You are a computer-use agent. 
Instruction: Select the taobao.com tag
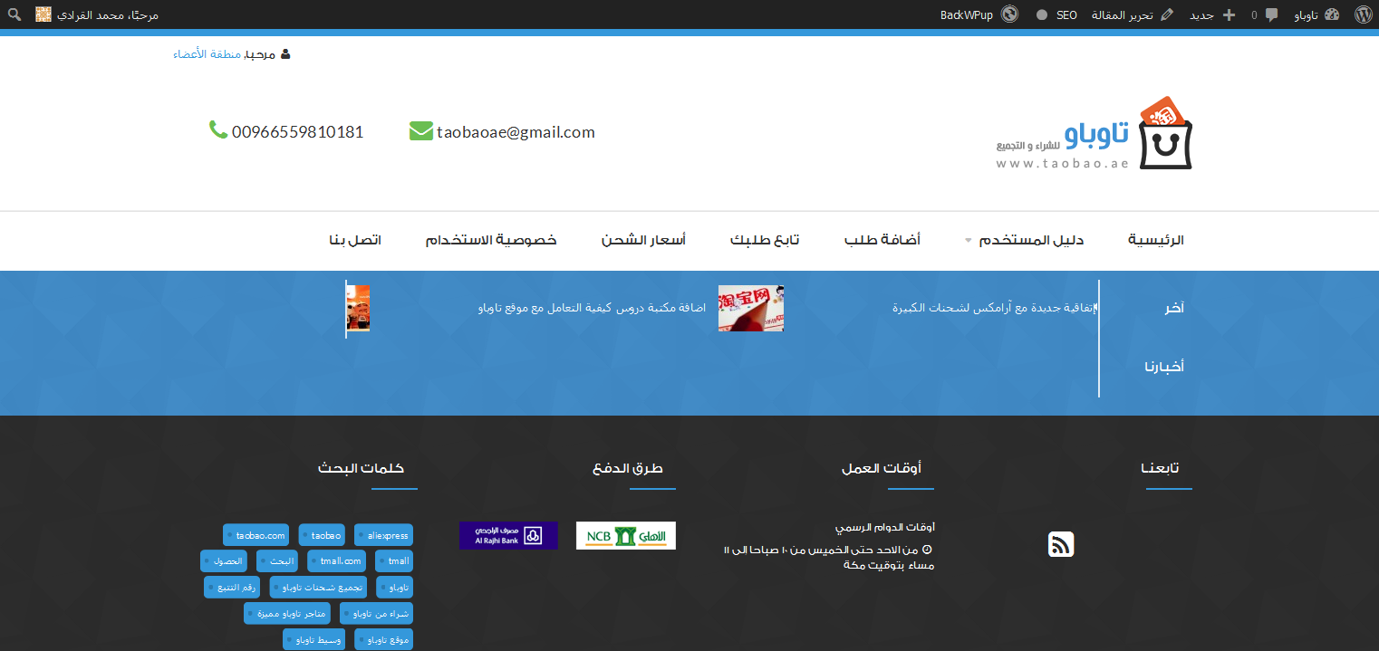pyautogui.click(x=256, y=535)
